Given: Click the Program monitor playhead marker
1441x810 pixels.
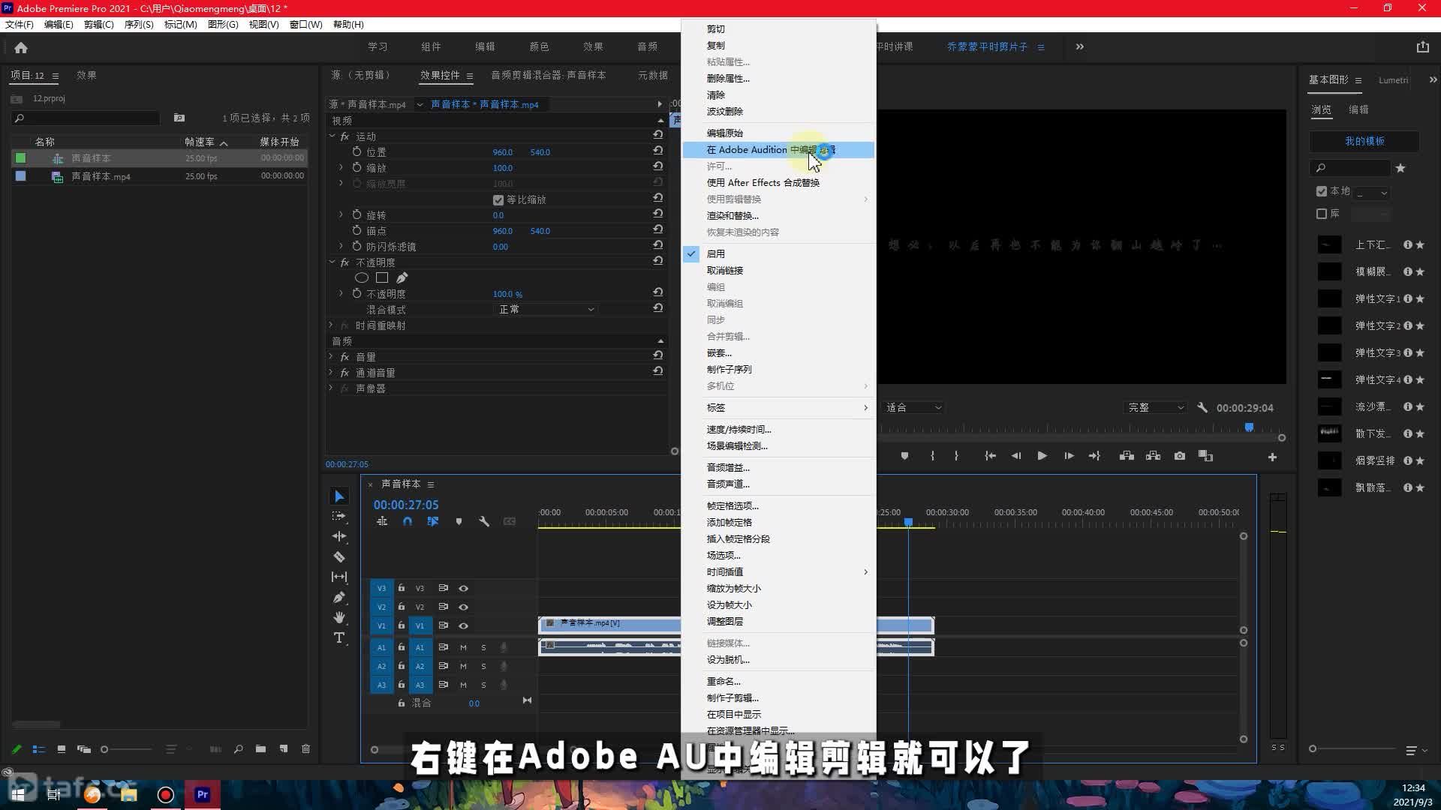Looking at the screenshot, I should pyautogui.click(x=1249, y=427).
